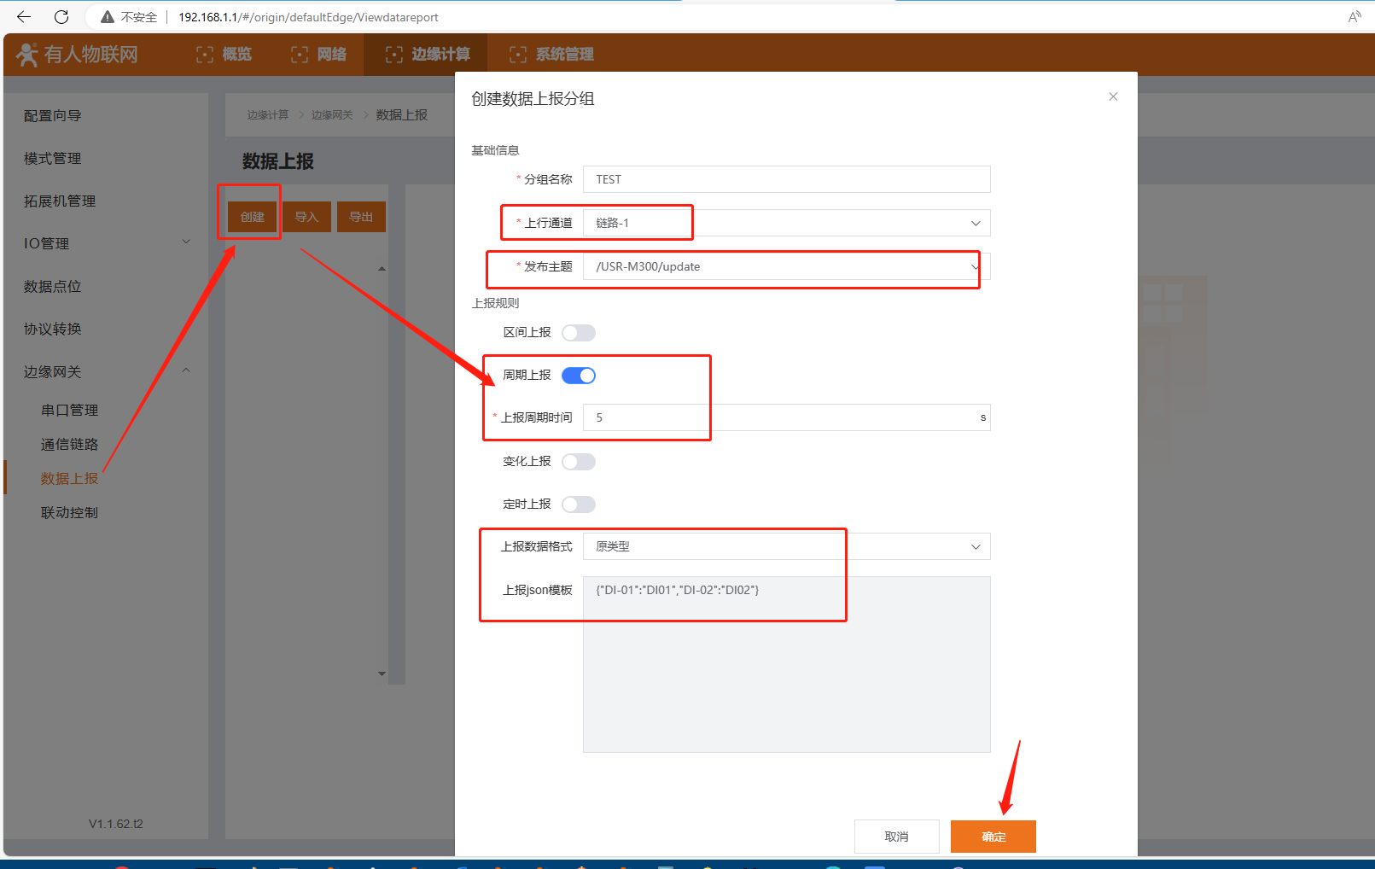
Task: Toggle the 定时上报 switch
Action: coord(579,504)
